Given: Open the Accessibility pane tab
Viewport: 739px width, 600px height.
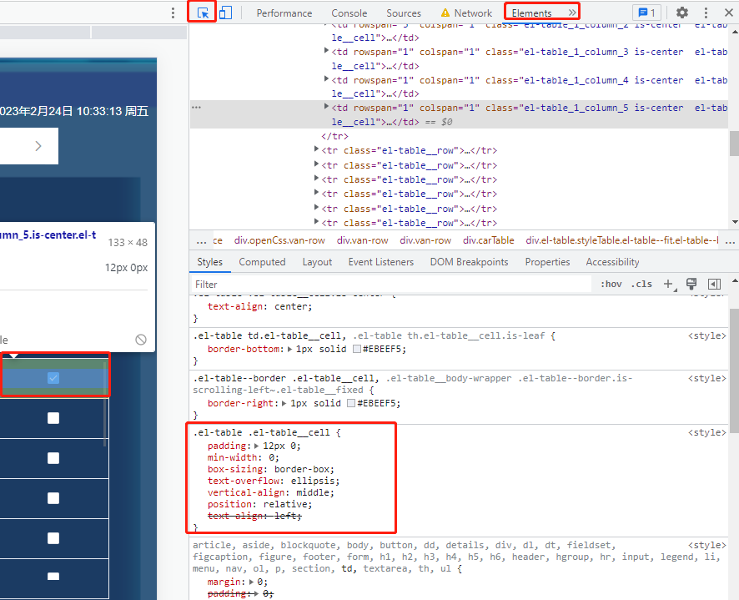Looking at the screenshot, I should (612, 262).
